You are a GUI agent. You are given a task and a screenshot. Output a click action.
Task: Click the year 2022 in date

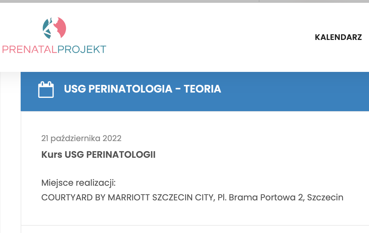click(112, 138)
